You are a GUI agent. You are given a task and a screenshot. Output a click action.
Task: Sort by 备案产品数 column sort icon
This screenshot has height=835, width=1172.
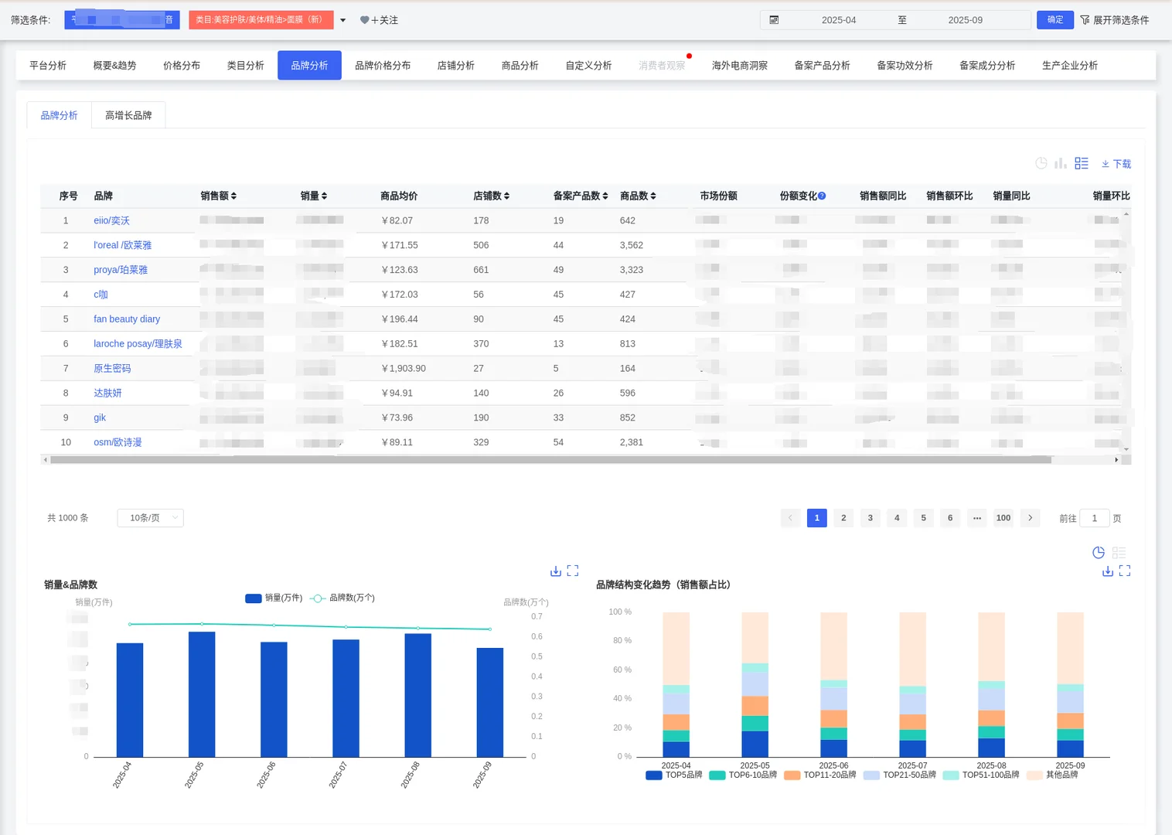605,196
